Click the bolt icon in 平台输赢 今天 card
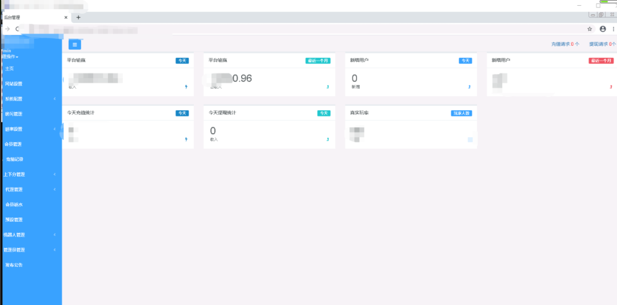The height and width of the screenshot is (305, 617). click(186, 87)
